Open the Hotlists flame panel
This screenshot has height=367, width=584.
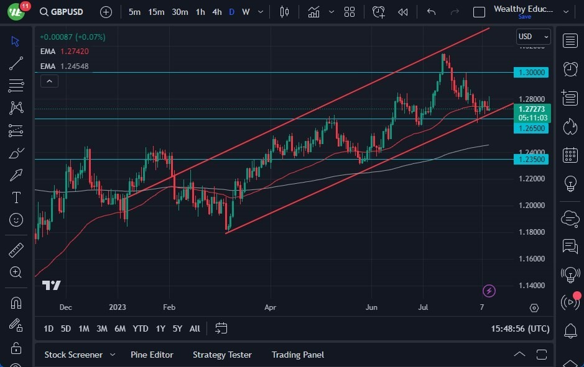pyautogui.click(x=570, y=125)
